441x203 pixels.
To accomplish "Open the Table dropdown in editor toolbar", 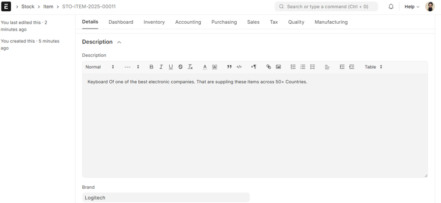I will click(x=373, y=67).
